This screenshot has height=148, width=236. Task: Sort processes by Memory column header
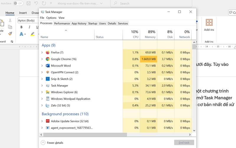coord(149,34)
